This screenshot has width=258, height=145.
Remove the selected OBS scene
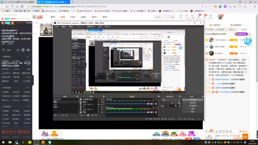[58, 115]
